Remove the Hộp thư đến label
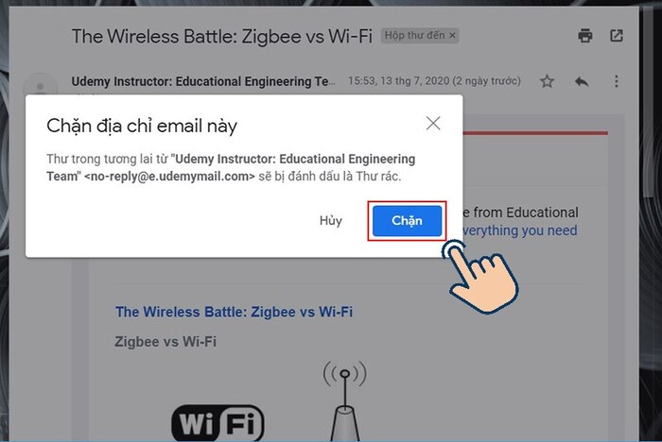Image resolution: width=662 pixels, height=442 pixels. click(452, 36)
